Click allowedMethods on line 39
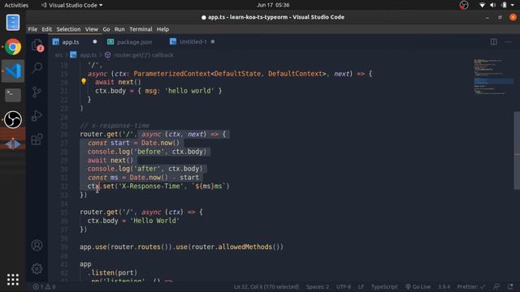Viewport: 520px width, 292px height. point(245,247)
